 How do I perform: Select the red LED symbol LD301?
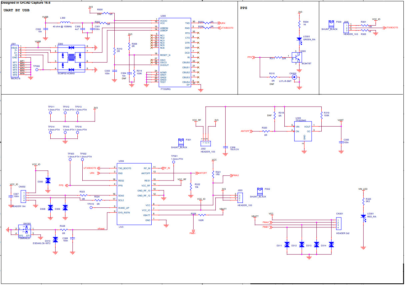coord(363,216)
